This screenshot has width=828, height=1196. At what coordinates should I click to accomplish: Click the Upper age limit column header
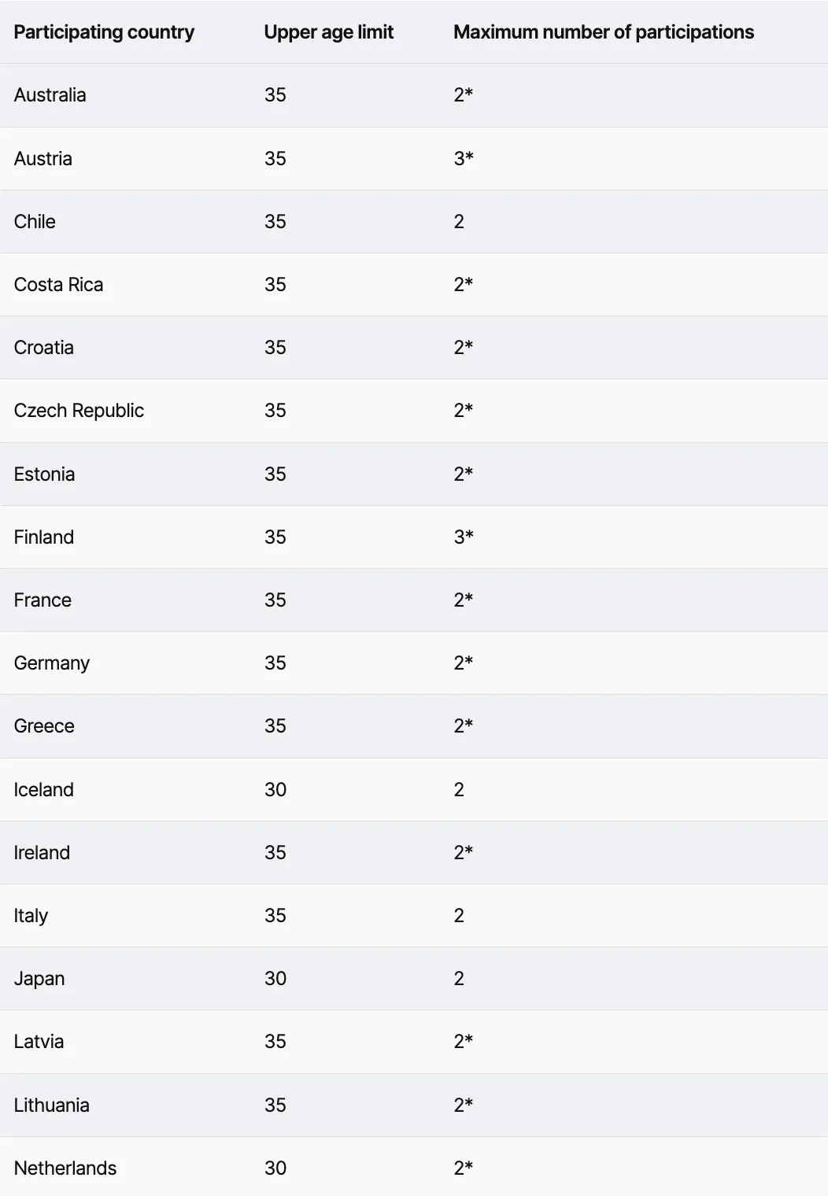329,32
